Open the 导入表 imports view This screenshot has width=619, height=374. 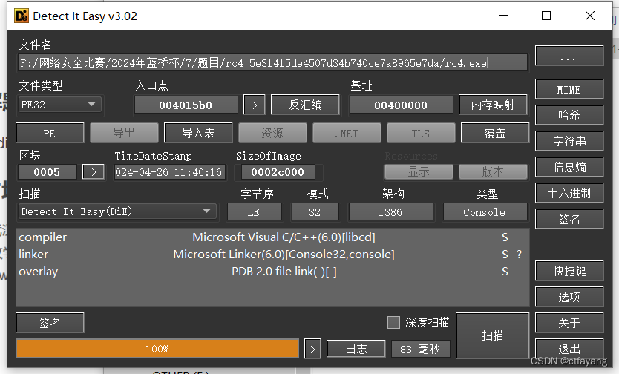[x=198, y=133]
